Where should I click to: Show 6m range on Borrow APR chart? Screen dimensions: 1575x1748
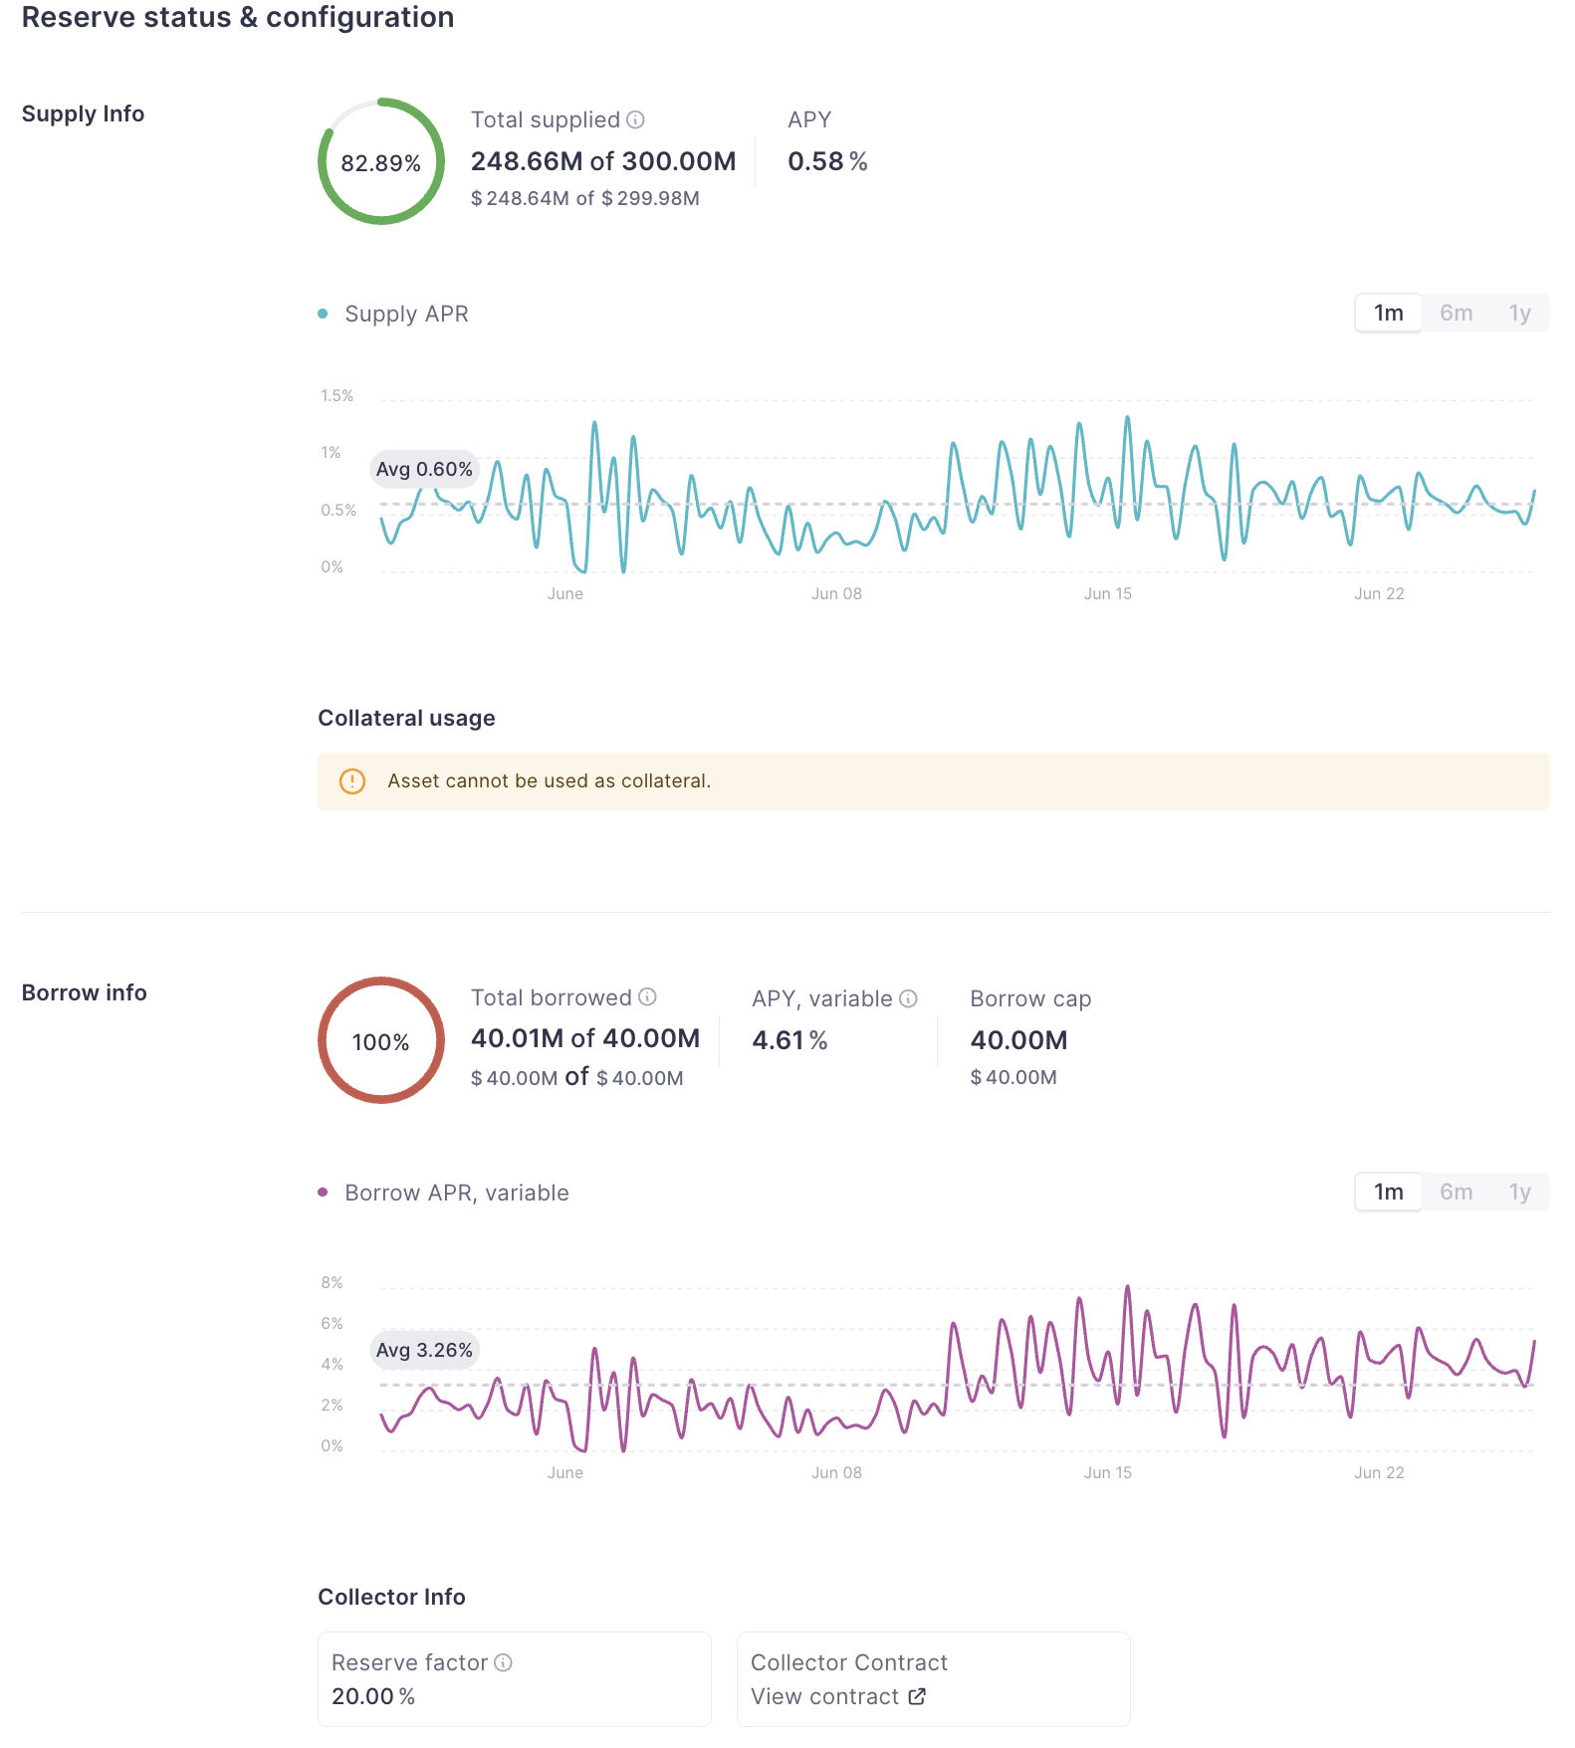tap(1456, 1193)
